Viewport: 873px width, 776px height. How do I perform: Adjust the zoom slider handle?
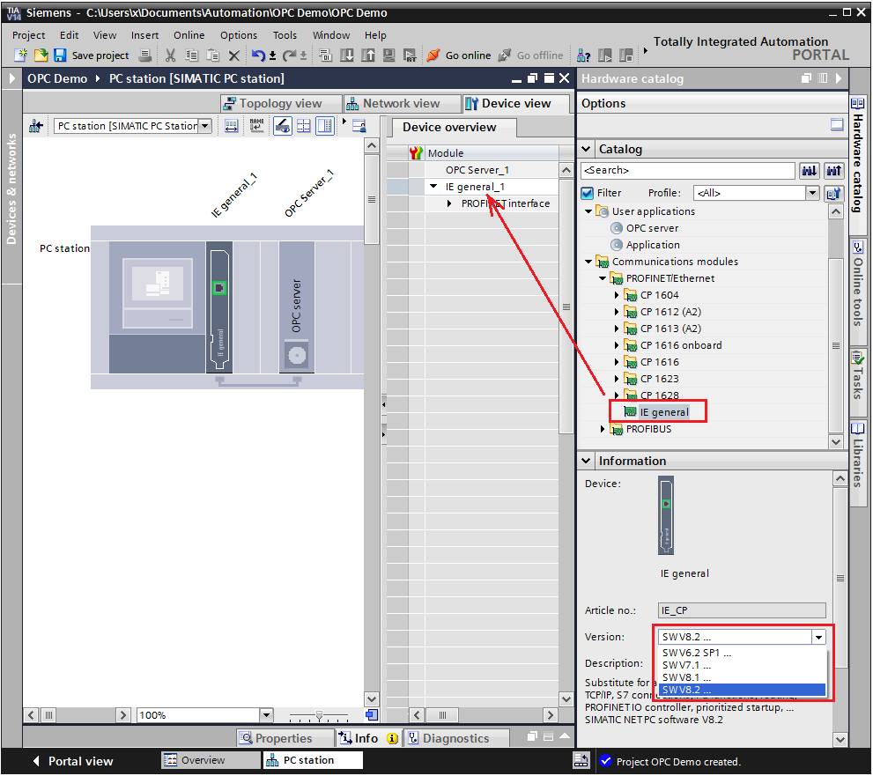coord(319,714)
